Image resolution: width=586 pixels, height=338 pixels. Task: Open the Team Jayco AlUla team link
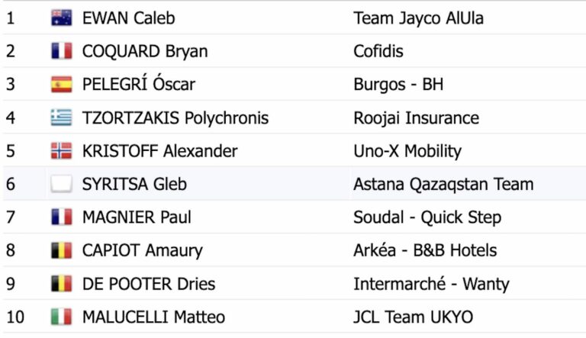pos(419,18)
